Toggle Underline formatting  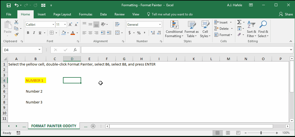click(x=40, y=33)
